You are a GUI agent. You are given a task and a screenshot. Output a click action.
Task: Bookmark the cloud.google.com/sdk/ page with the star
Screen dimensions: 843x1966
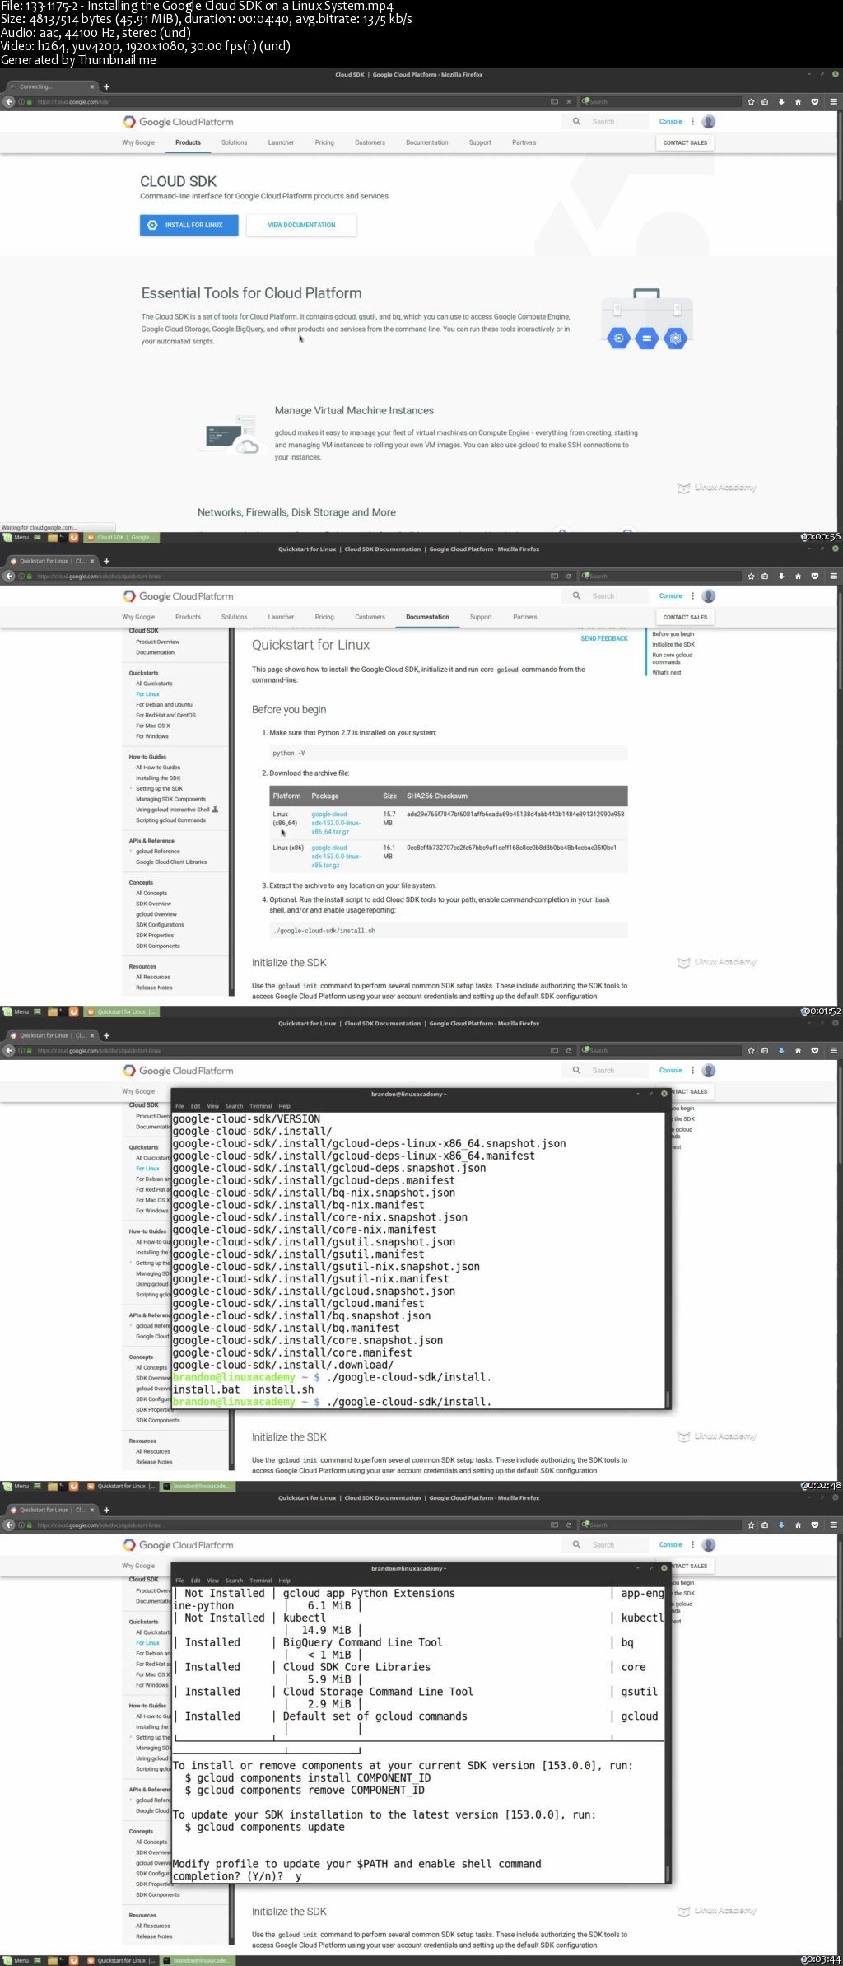(x=751, y=101)
